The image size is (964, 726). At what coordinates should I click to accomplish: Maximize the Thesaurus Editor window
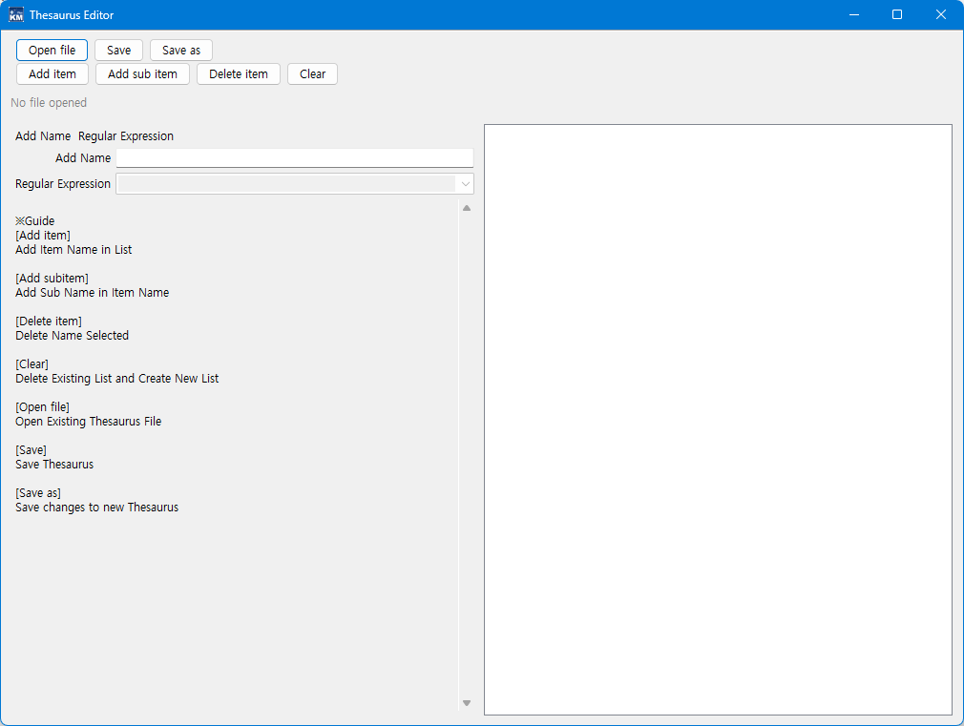coord(897,15)
